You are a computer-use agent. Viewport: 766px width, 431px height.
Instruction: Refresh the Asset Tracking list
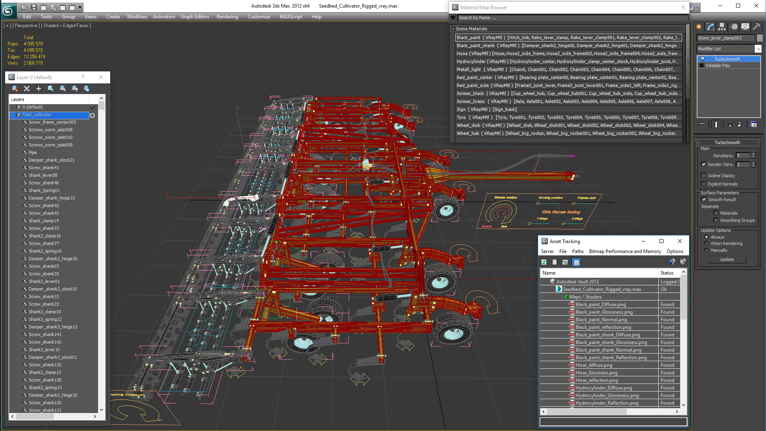544,262
